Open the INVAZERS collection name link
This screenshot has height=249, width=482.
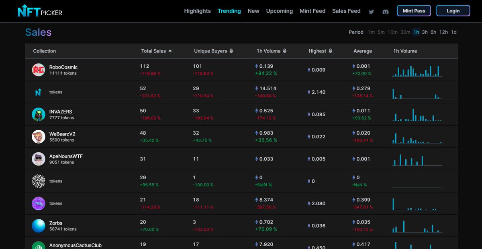pos(61,111)
